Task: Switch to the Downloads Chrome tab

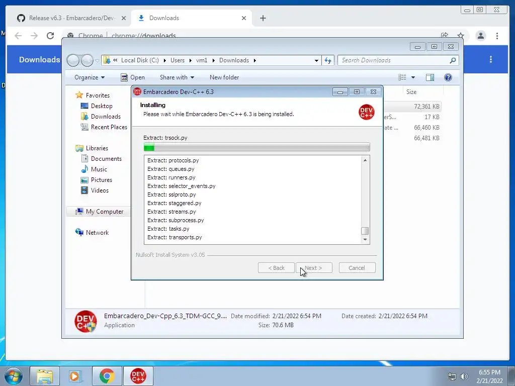Action: click(192, 18)
